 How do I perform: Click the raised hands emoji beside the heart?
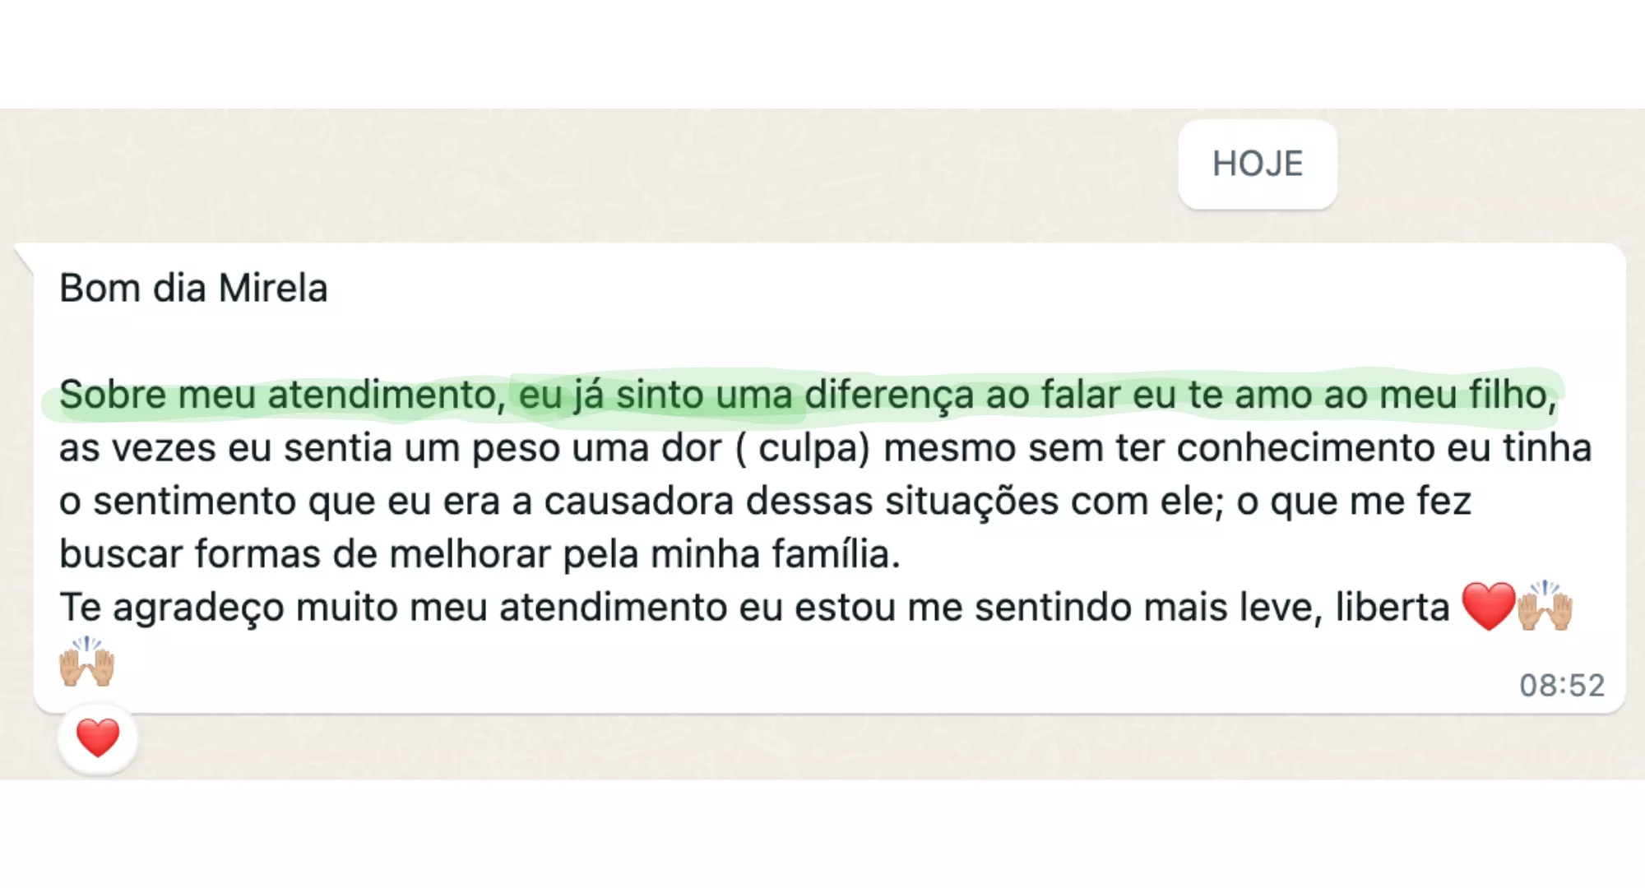tap(1545, 607)
